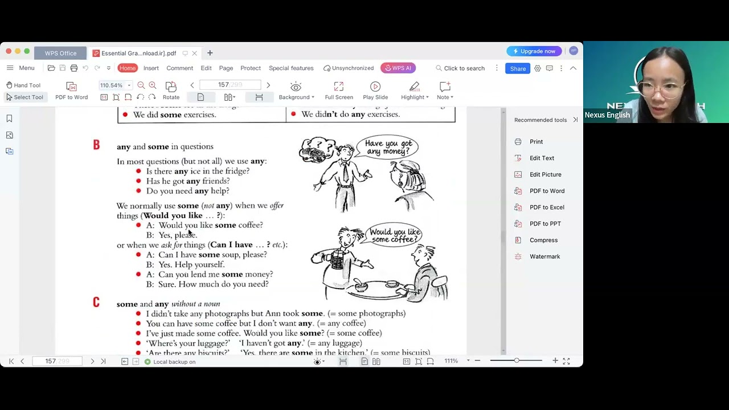Expand the quick access toolbar options arrow
This screenshot has height=410, width=729.
click(108, 68)
